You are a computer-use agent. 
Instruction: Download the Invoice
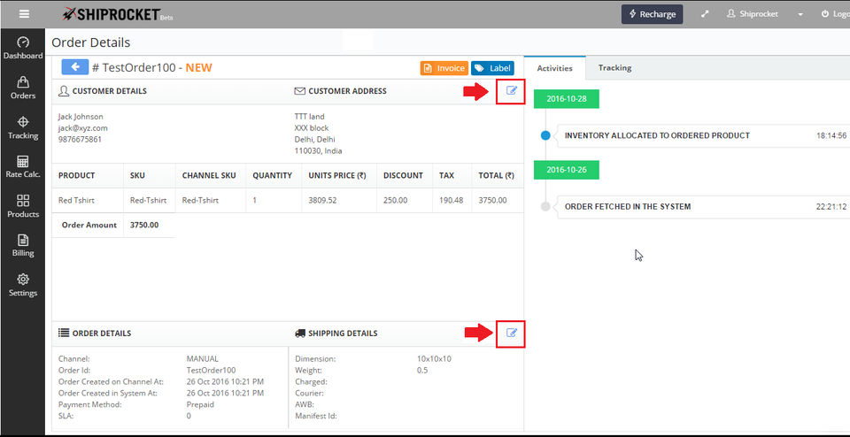click(444, 68)
